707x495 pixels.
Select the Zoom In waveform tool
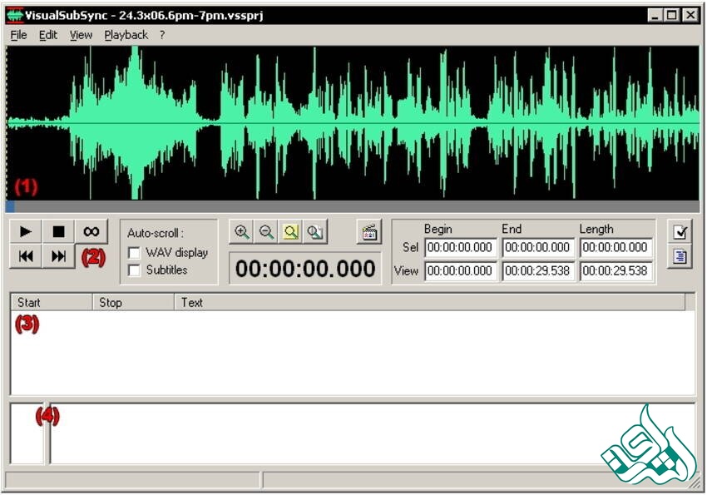243,232
